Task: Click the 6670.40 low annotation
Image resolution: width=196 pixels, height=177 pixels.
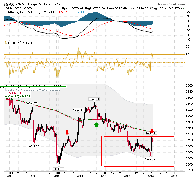Action: click(x=150, y=159)
